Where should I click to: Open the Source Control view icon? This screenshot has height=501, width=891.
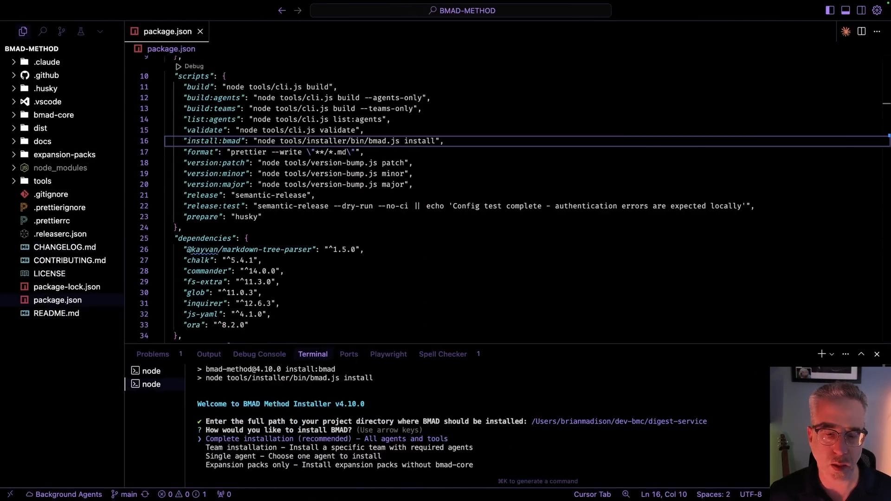click(x=61, y=32)
